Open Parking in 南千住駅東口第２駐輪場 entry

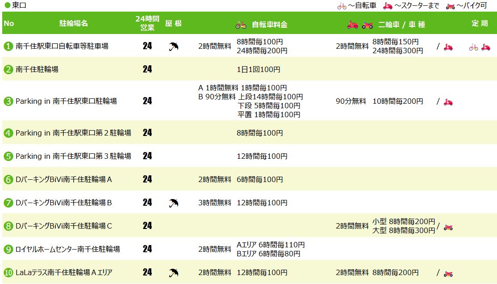[73, 133]
